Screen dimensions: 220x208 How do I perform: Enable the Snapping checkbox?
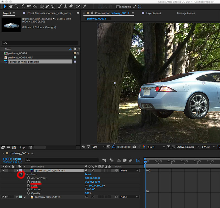(118, 7)
